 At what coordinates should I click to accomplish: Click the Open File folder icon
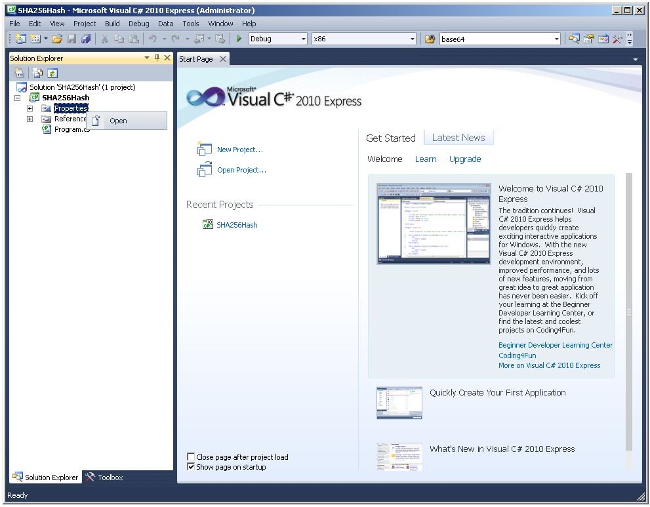tap(57, 39)
